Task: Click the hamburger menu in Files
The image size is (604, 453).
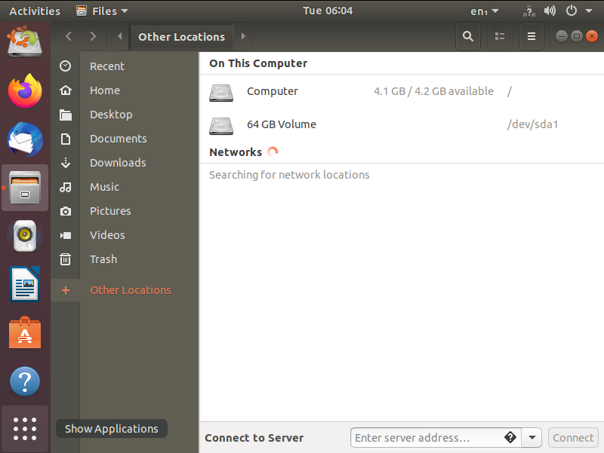Action: point(531,36)
